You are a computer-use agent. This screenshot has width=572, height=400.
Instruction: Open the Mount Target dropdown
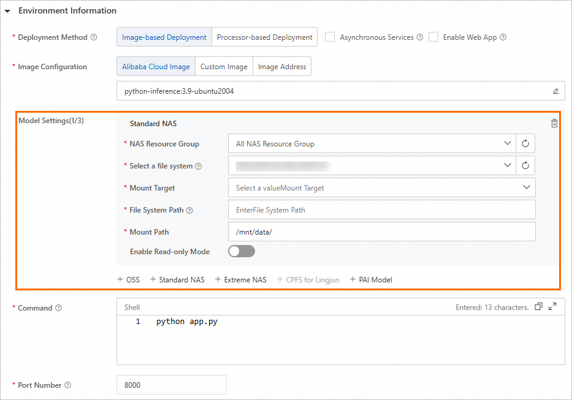pyautogui.click(x=382, y=187)
